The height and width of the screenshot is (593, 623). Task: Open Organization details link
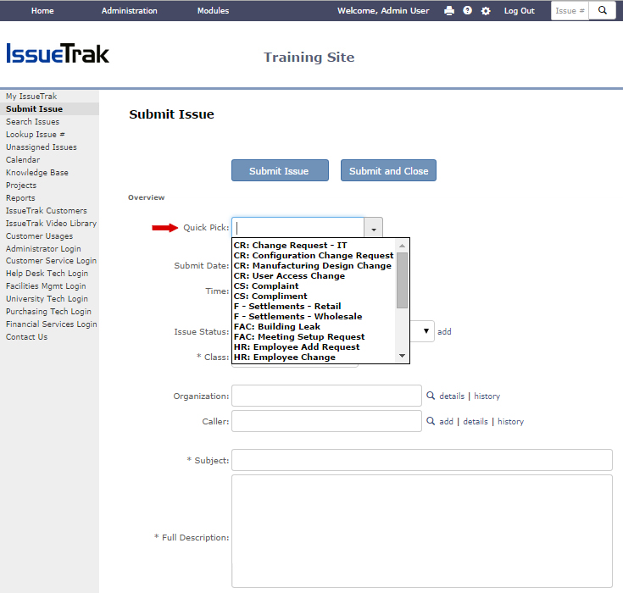click(x=452, y=396)
